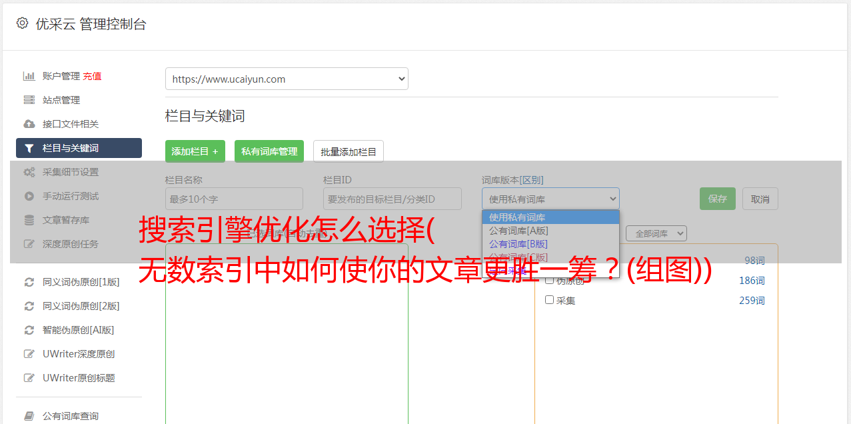The image size is (851, 424).
Task: Click the 186词 count
Action: tap(752, 281)
